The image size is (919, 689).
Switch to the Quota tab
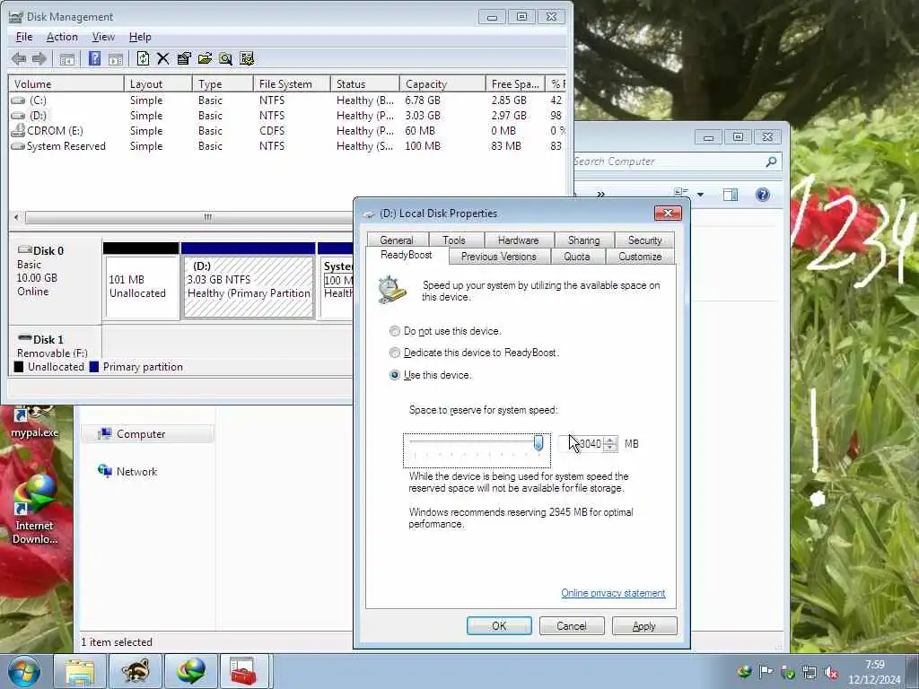[x=577, y=257]
